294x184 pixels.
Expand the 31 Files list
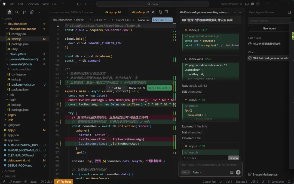pyautogui.click(x=189, y=158)
